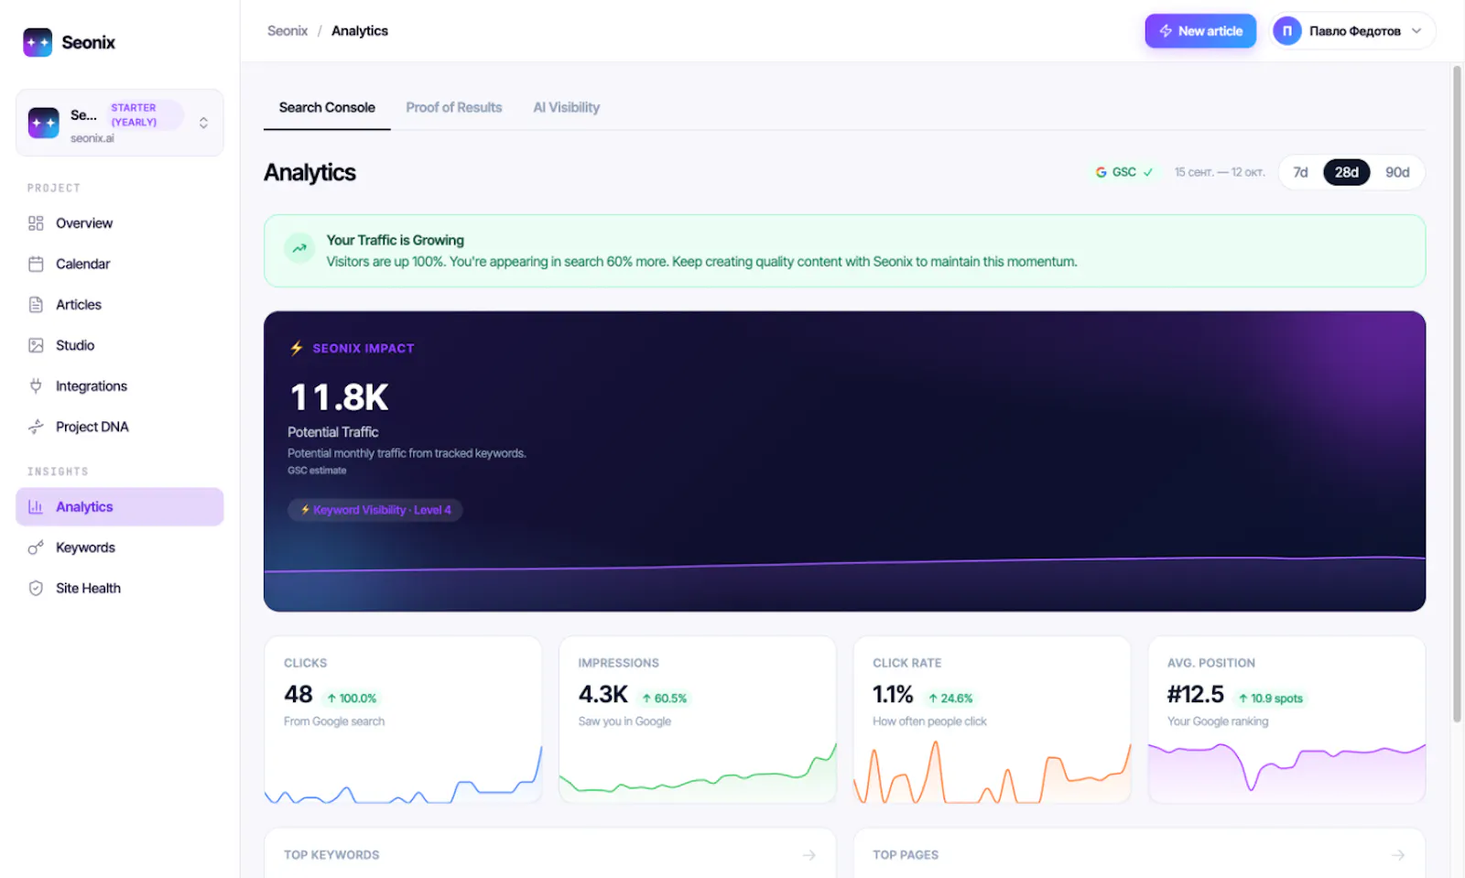Open Top Pages via its arrow

(1398, 855)
